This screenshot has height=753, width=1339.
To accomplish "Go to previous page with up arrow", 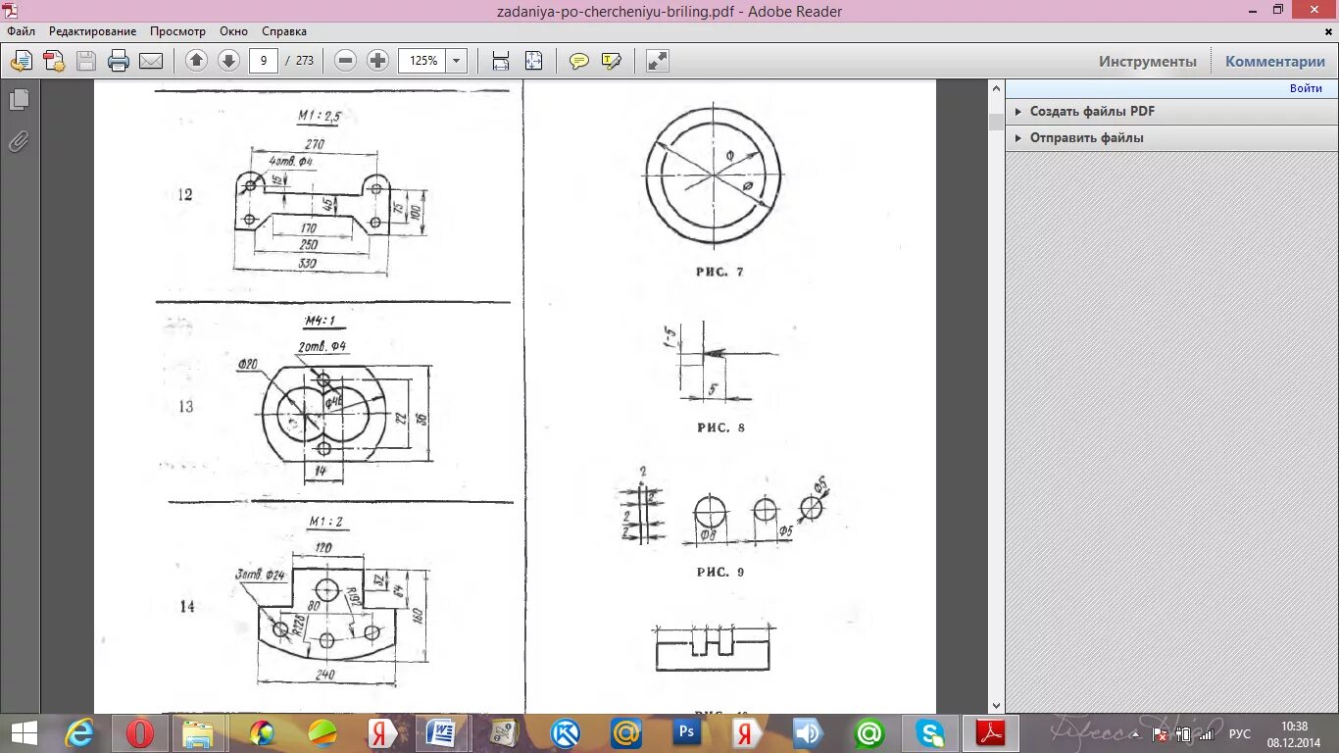I will click(196, 61).
